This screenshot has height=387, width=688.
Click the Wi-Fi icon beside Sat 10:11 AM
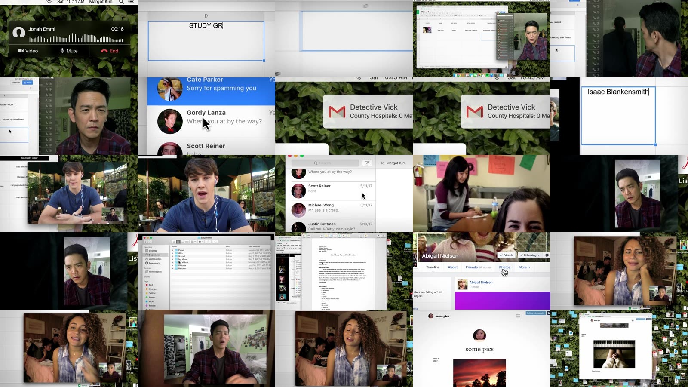coord(49,2)
